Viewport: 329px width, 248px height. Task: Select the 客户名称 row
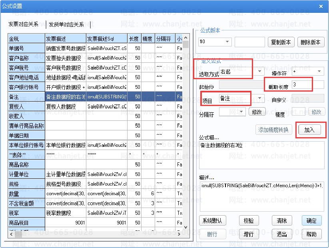pos(26,58)
